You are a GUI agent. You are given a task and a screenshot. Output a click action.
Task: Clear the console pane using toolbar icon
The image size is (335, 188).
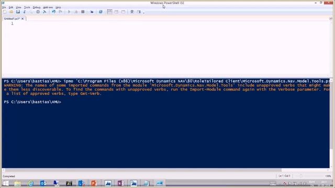point(44,12)
